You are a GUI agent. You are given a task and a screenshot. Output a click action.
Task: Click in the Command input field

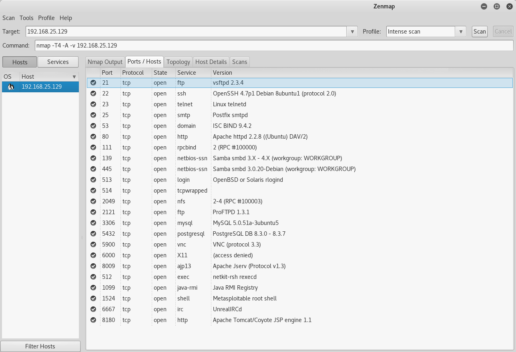(274, 46)
